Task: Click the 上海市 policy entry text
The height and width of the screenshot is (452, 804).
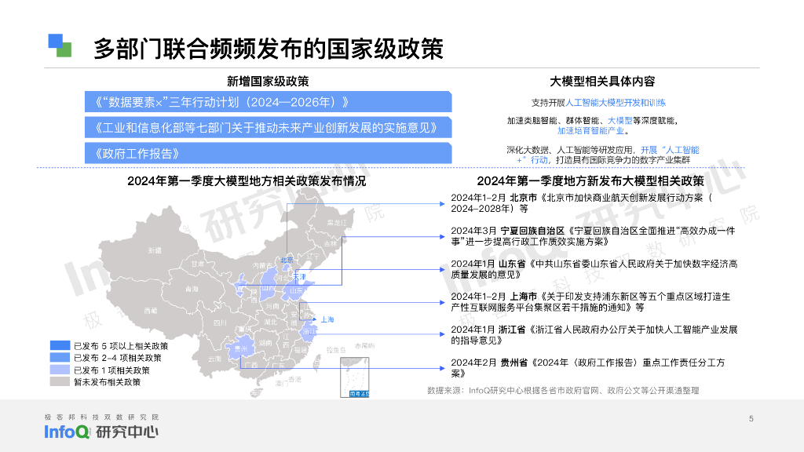Action: 590,301
